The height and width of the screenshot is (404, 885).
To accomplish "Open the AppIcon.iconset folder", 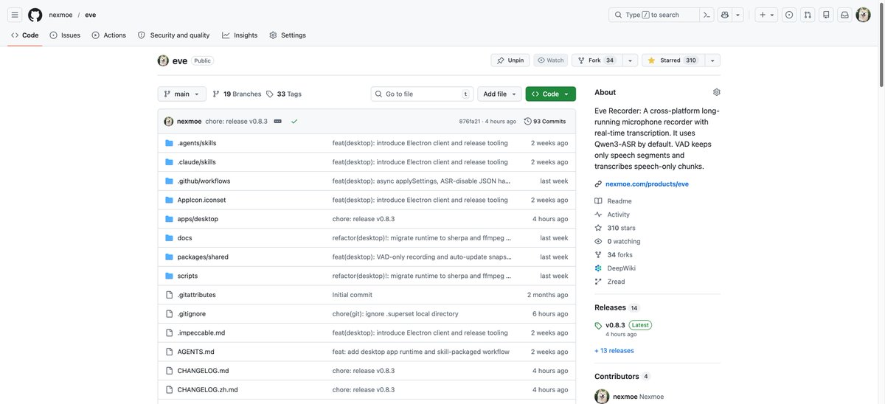I will point(201,200).
